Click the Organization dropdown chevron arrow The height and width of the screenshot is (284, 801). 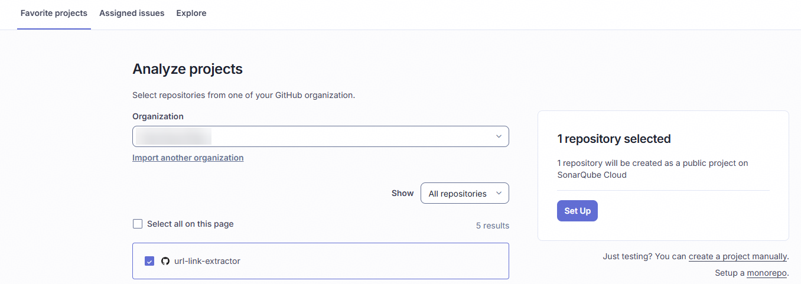499,136
